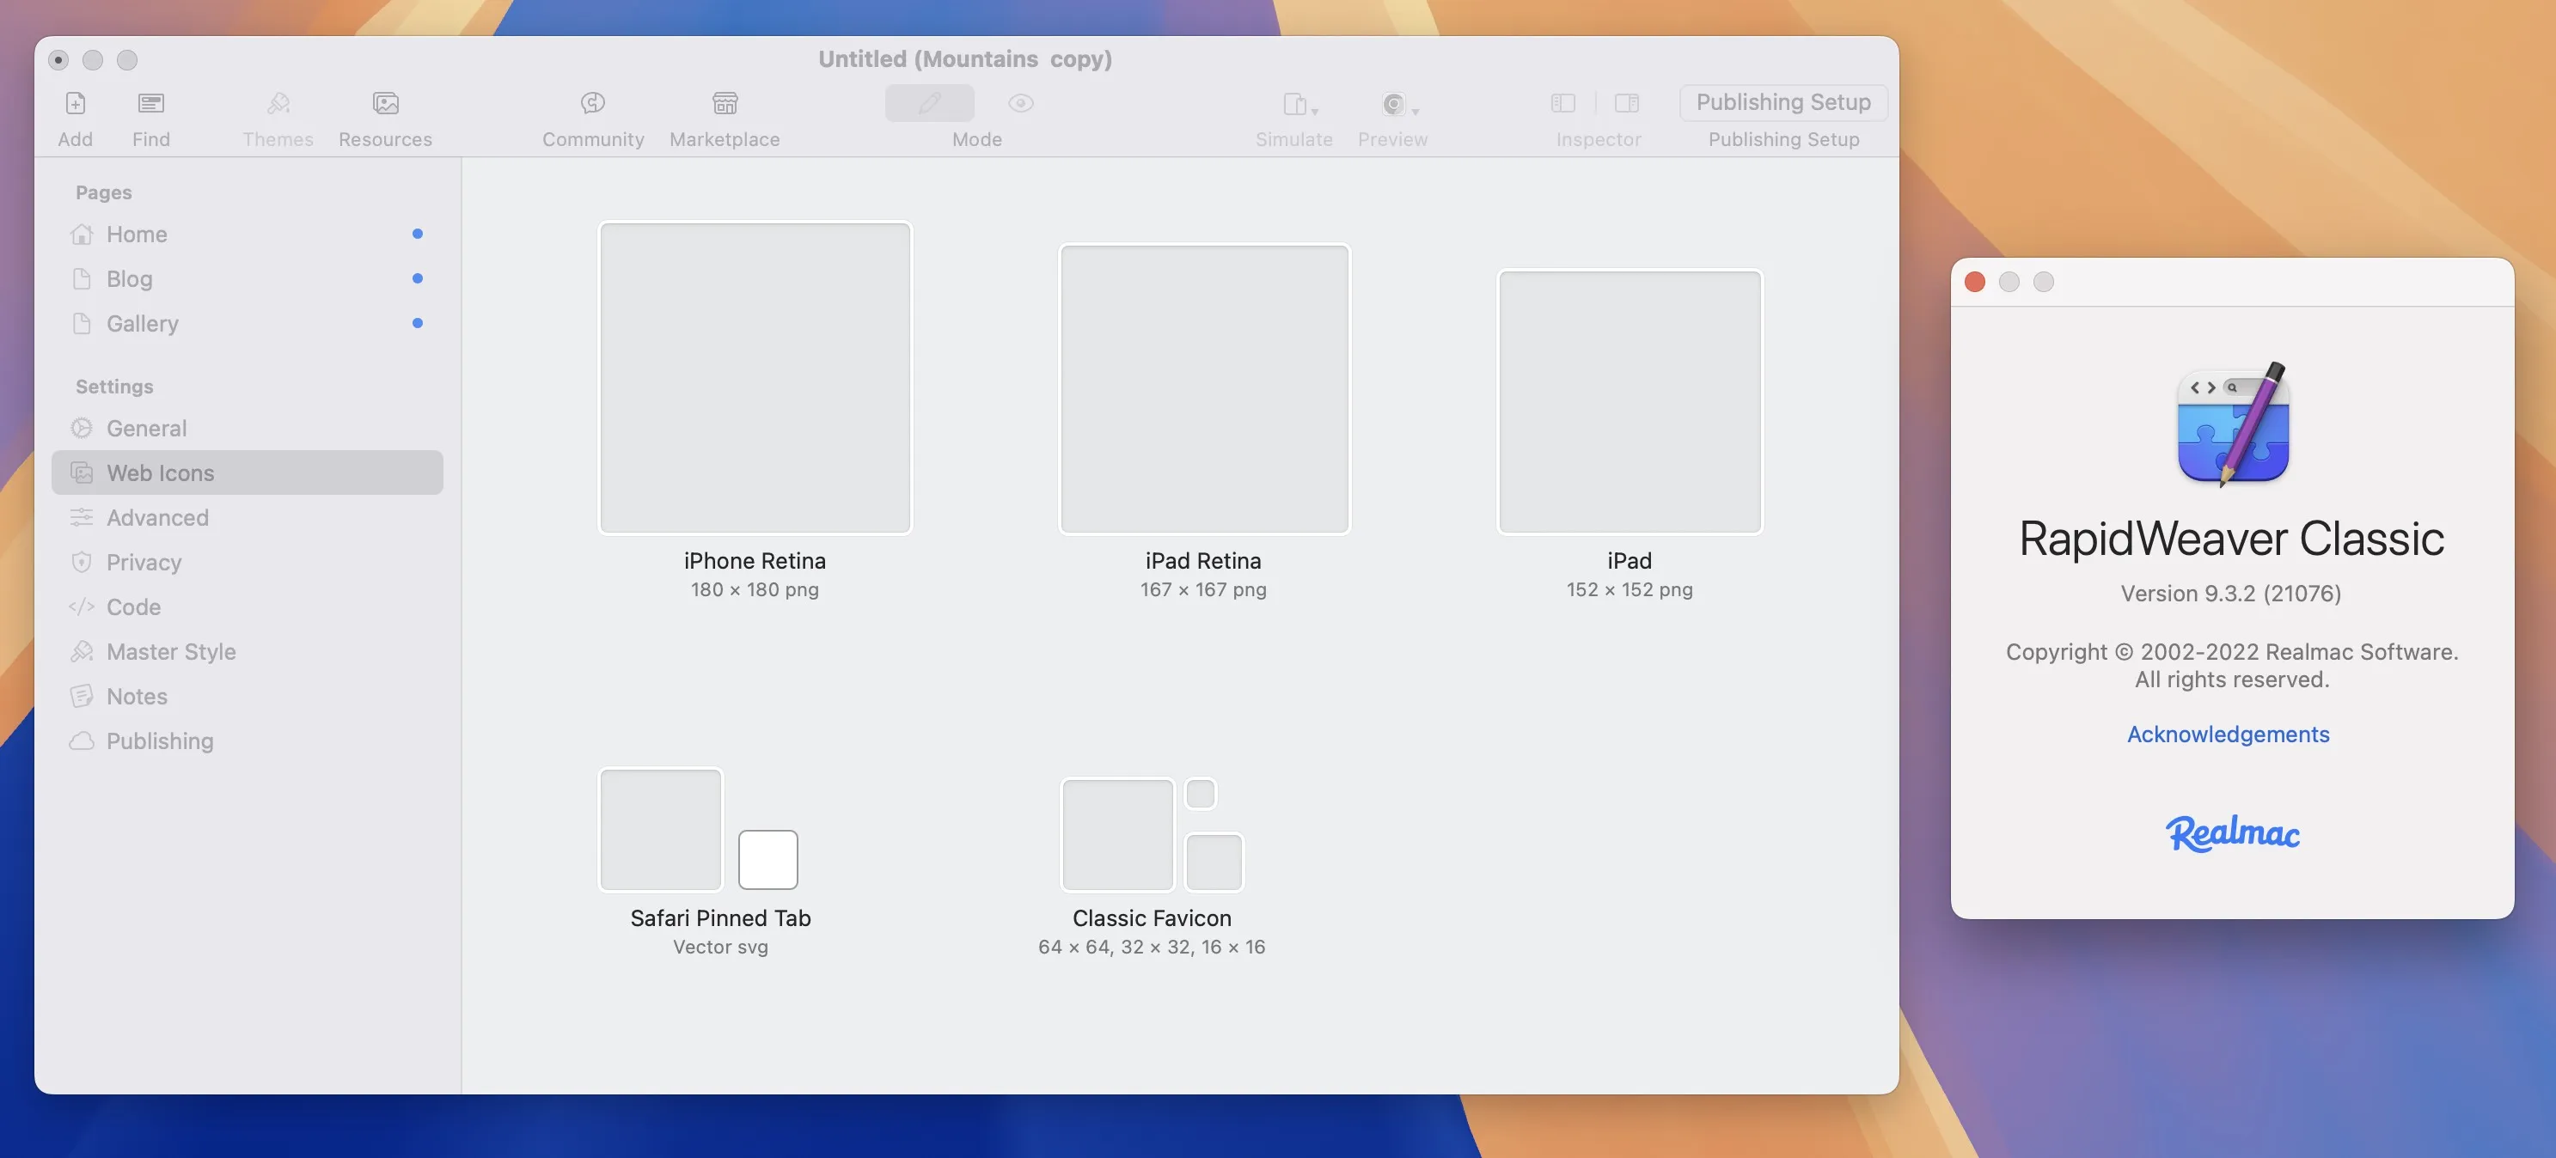Viewport: 2556px width, 1158px height.
Task: Click the blue dot beside Gallery
Action: [417, 323]
